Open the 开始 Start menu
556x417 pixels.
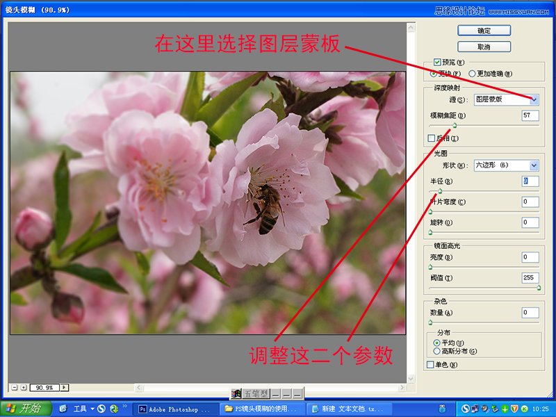(26, 409)
